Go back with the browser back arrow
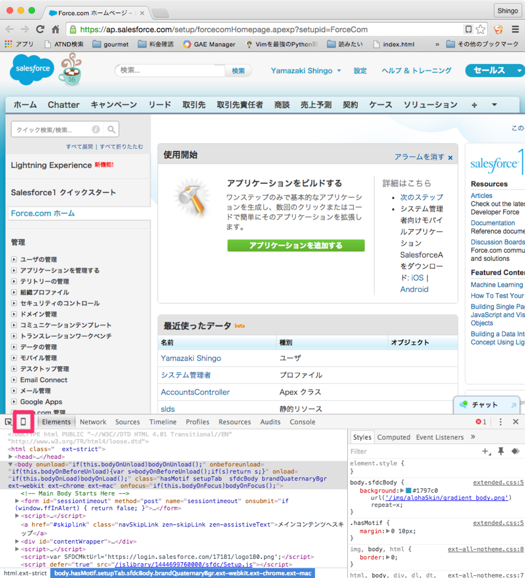 (x=10, y=29)
